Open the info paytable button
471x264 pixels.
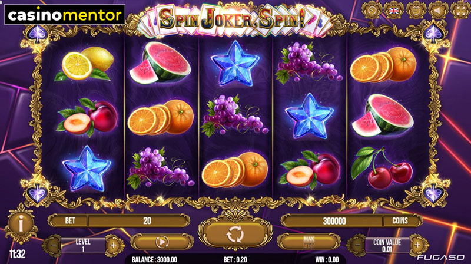click(21, 225)
